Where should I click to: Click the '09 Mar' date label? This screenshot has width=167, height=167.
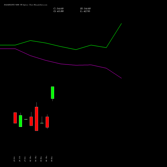pyautogui.click(x=52, y=159)
